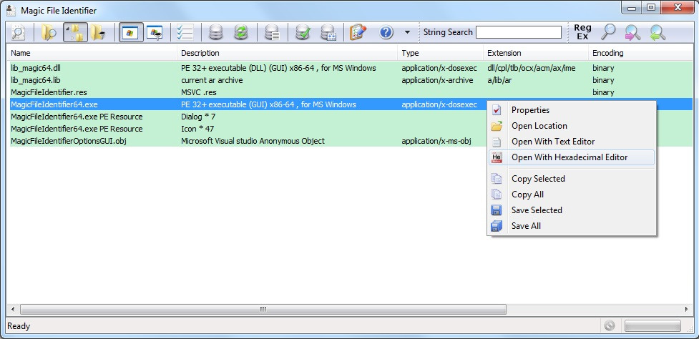This screenshot has height=339, width=699.
Task: Click the a/lib/ar extension cell
Action: click(x=499, y=80)
